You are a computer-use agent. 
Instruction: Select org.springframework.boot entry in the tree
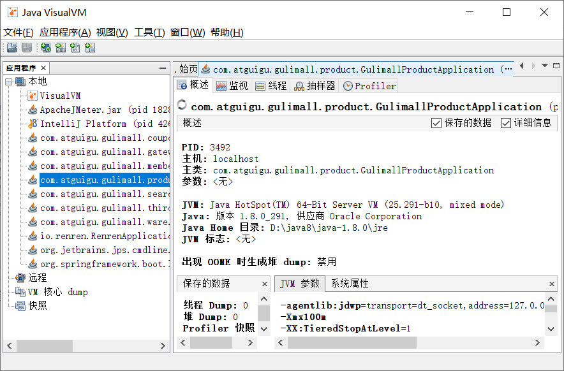point(99,264)
